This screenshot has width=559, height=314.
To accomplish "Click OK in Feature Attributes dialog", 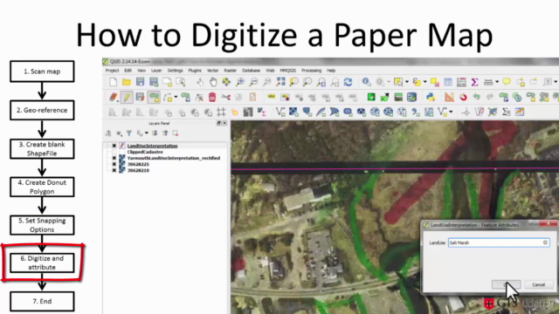I will pyautogui.click(x=507, y=284).
